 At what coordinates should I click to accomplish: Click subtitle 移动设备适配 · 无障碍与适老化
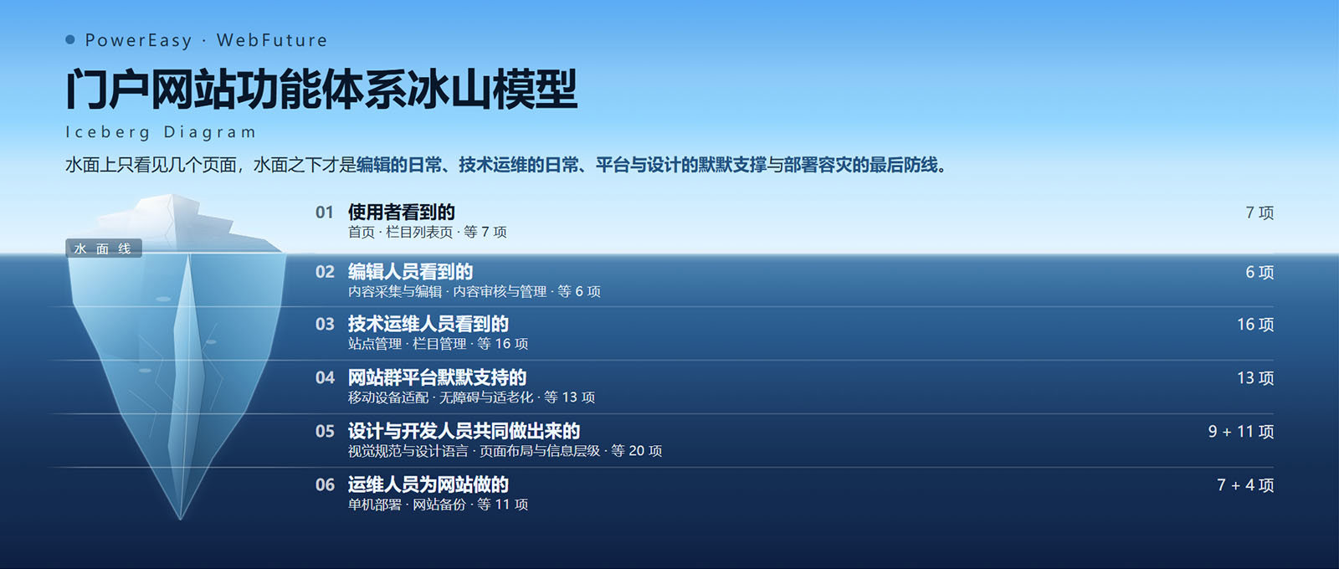[440, 397]
